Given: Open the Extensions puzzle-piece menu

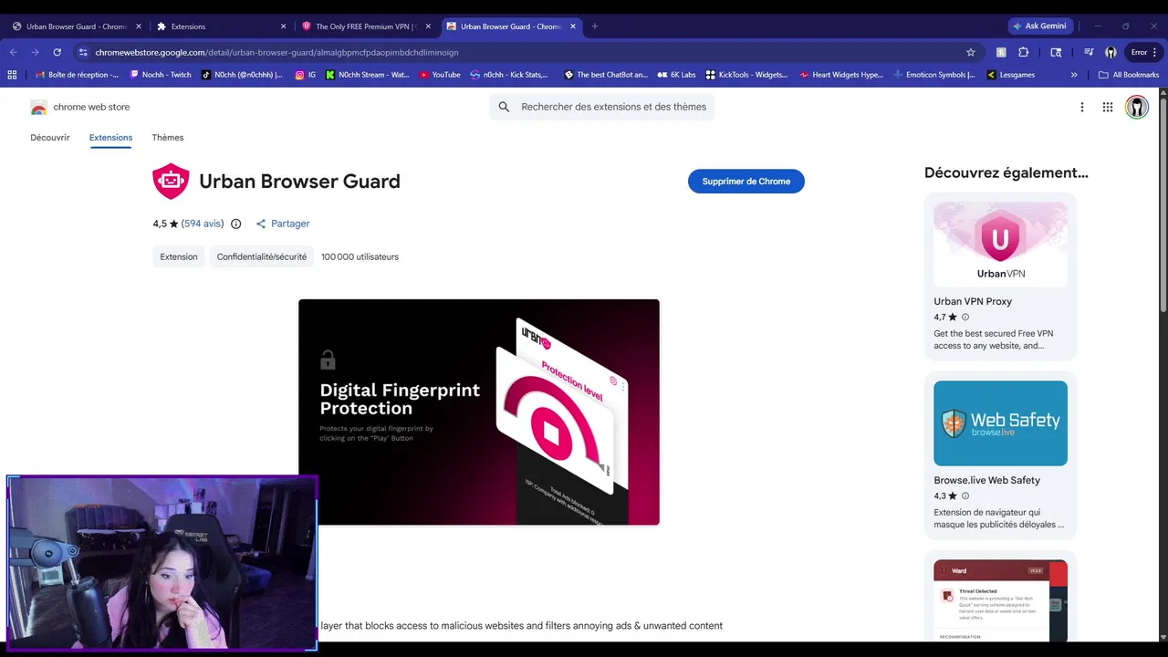Looking at the screenshot, I should point(1023,52).
